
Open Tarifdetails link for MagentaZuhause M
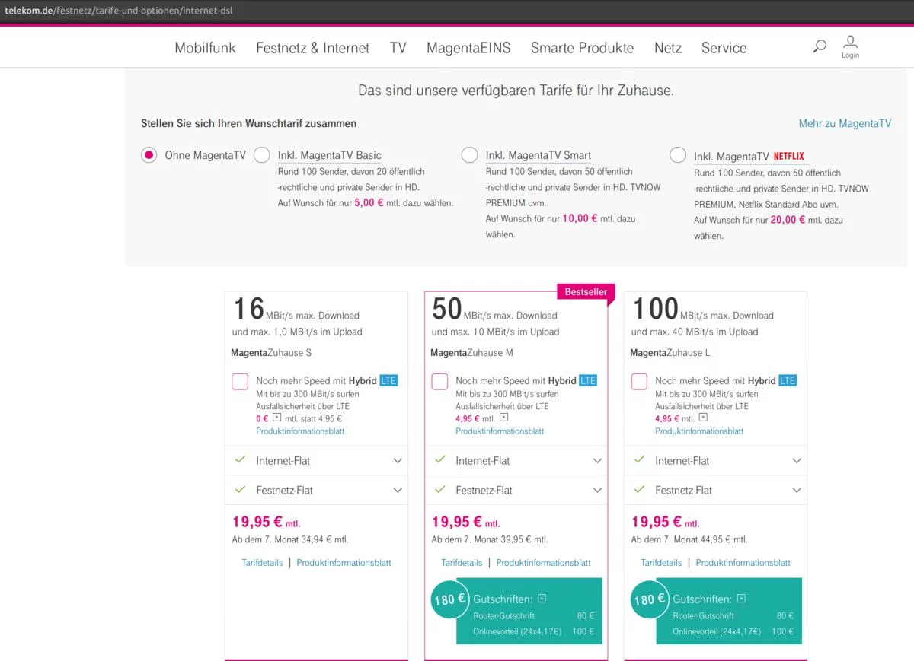462,563
